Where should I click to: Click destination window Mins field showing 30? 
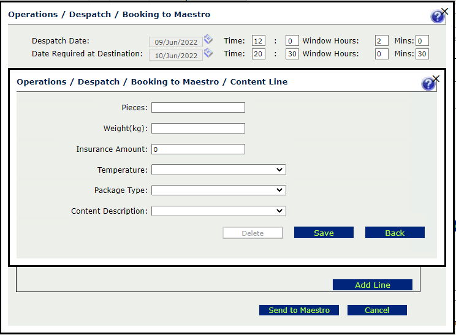pyautogui.click(x=422, y=54)
